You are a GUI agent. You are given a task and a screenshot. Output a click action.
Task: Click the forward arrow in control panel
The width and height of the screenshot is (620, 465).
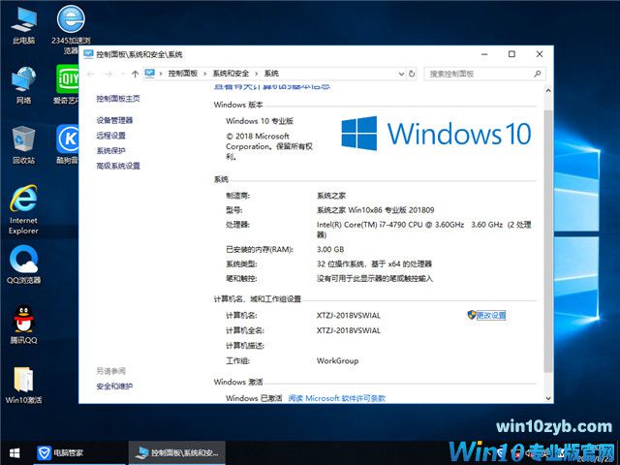click(108, 74)
